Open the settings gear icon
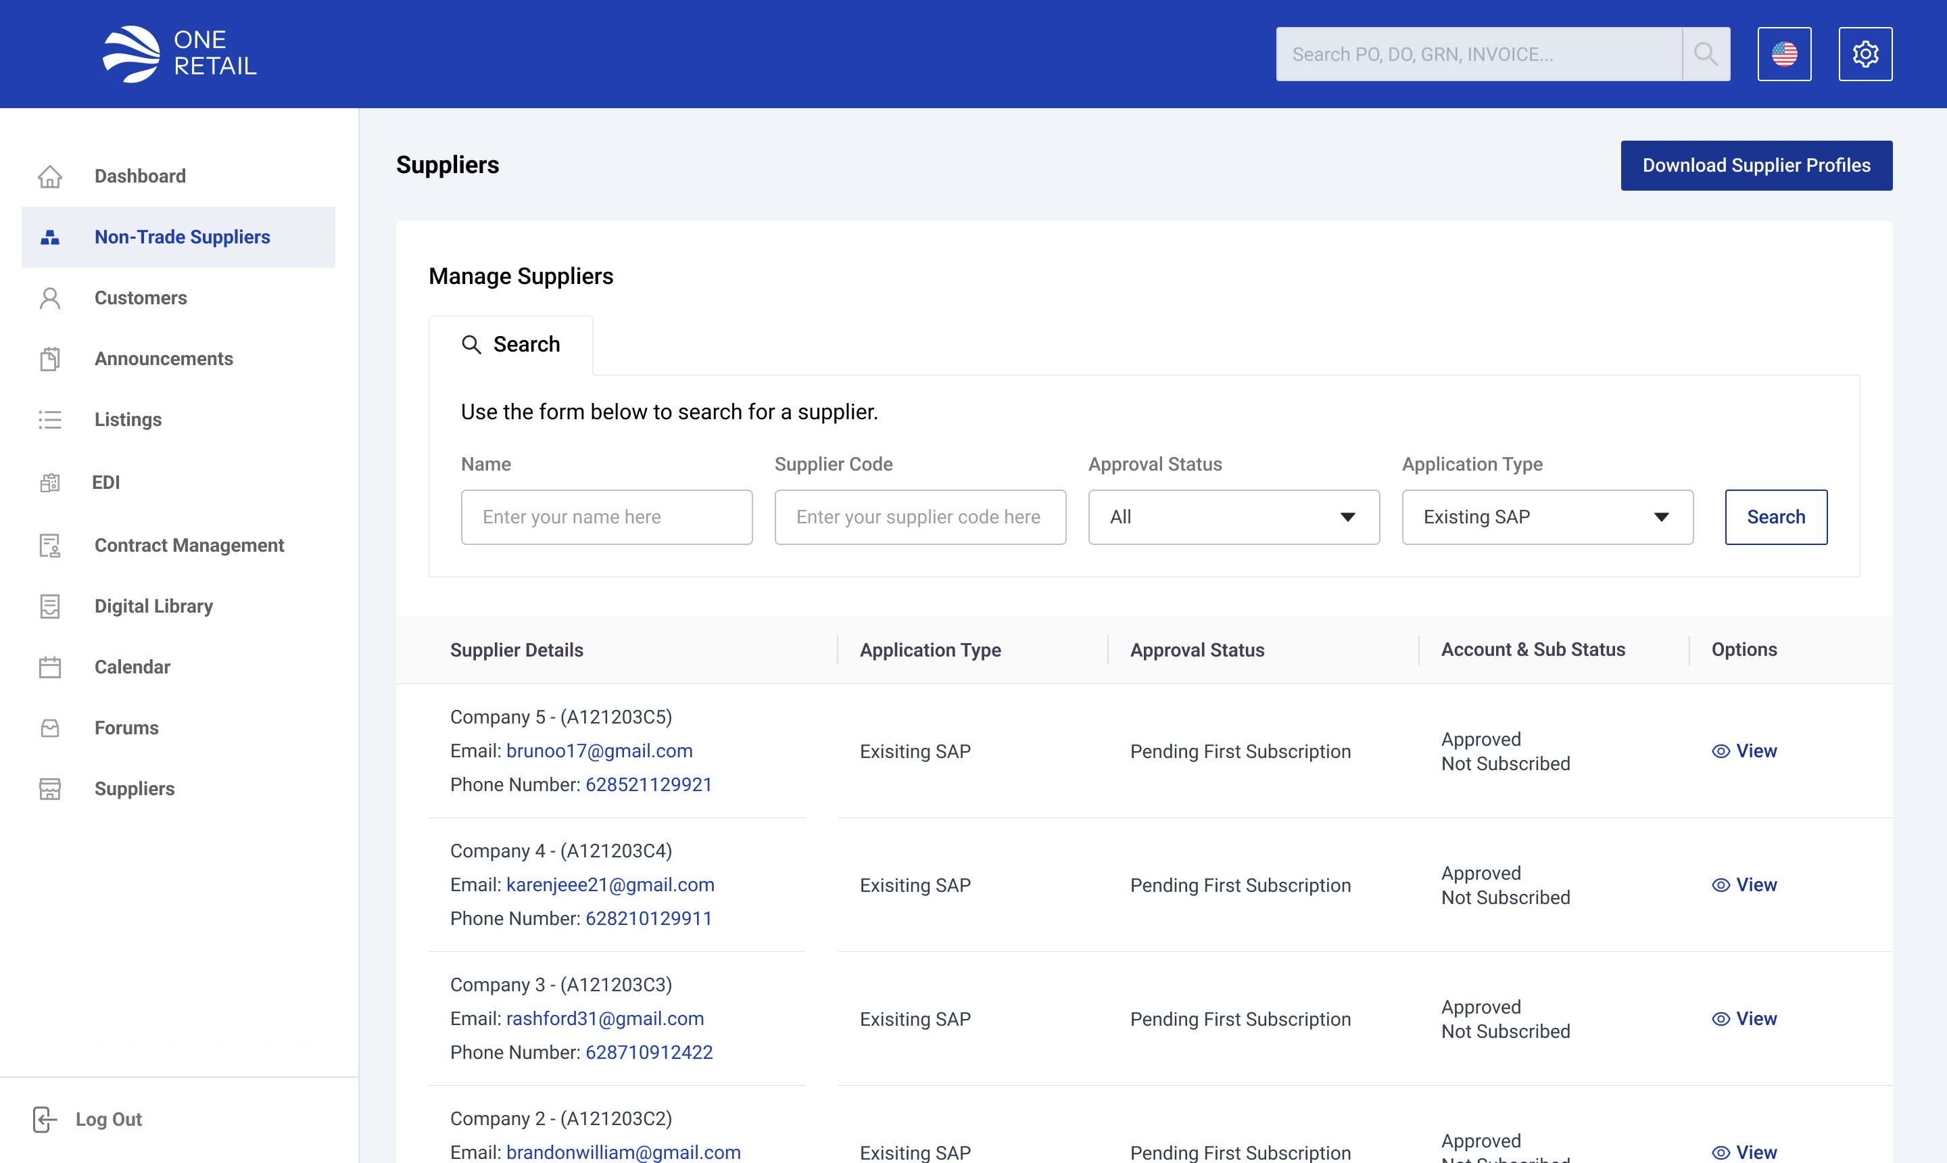The height and width of the screenshot is (1163, 1947). click(x=1865, y=53)
